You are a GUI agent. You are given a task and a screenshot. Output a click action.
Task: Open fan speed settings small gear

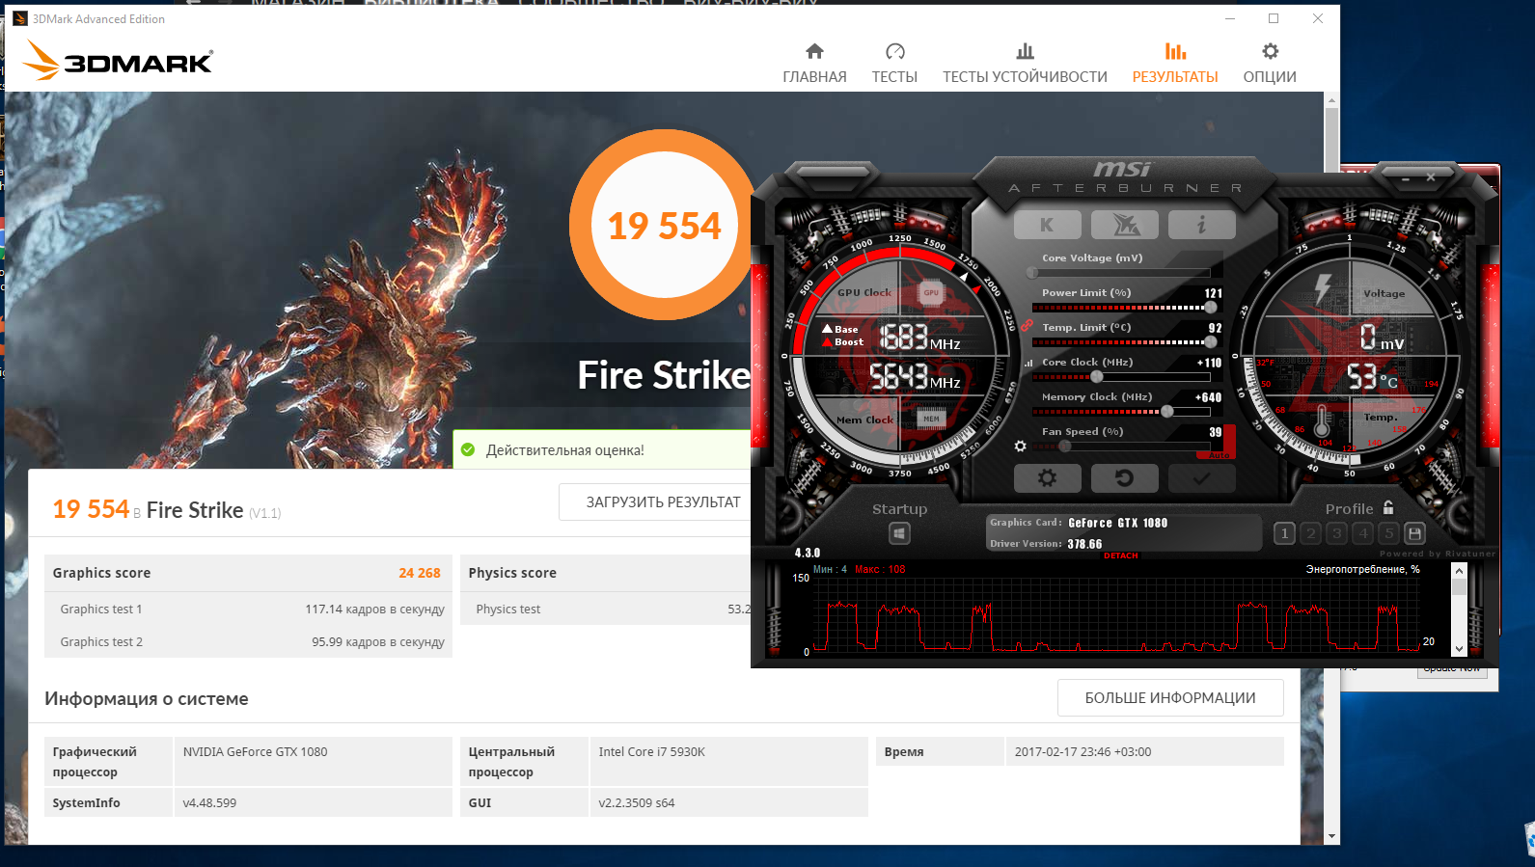click(x=1020, y=446)
